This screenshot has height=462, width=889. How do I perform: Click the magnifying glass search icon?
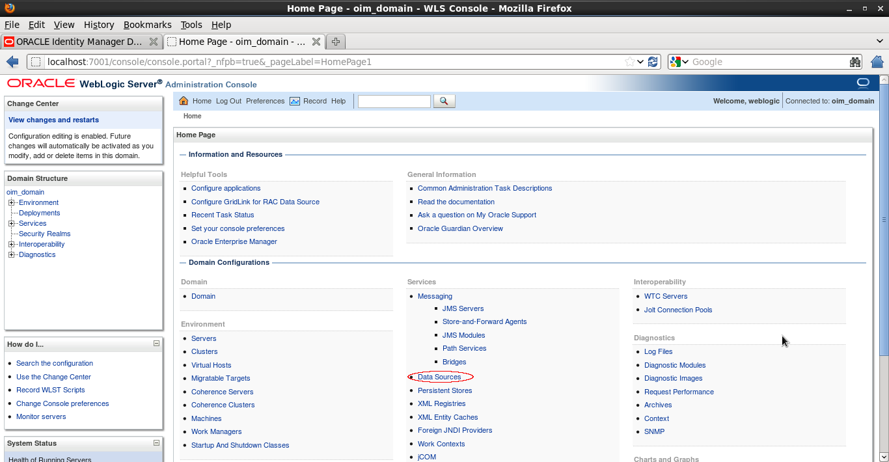click(444, 101)
